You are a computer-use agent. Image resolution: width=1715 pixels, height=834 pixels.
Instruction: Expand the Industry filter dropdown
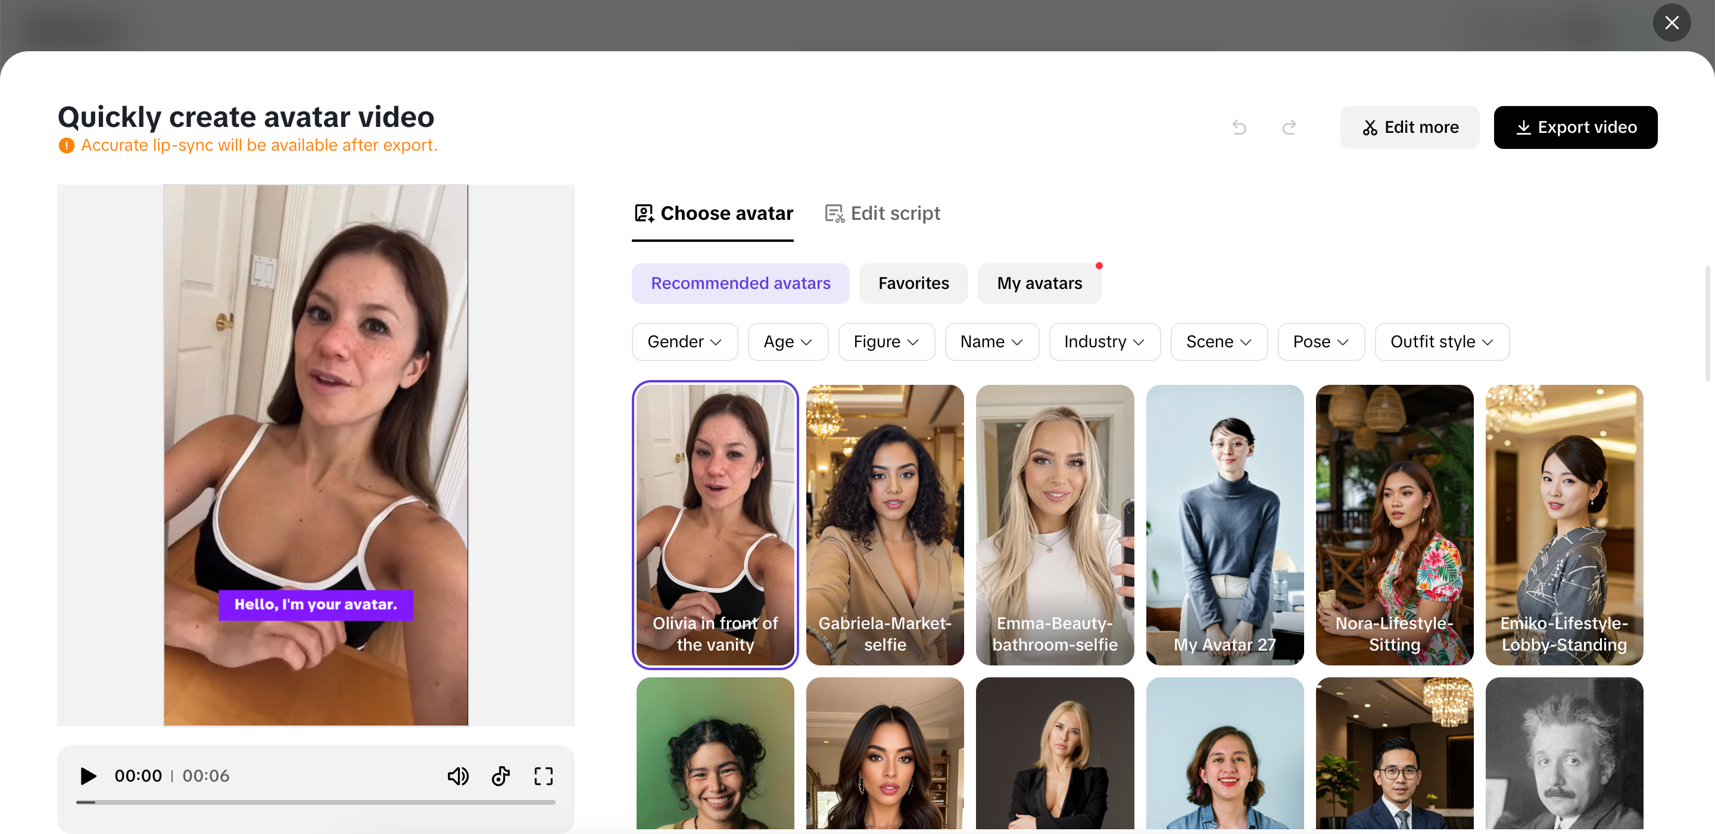tap(1104, 342)
